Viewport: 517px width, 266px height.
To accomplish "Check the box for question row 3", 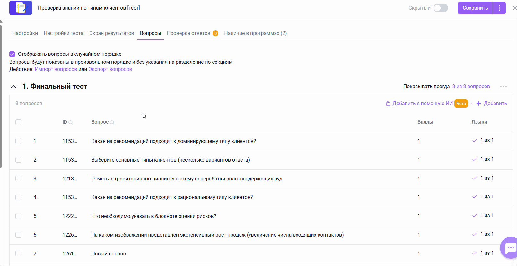I will (x=18, y=179).
